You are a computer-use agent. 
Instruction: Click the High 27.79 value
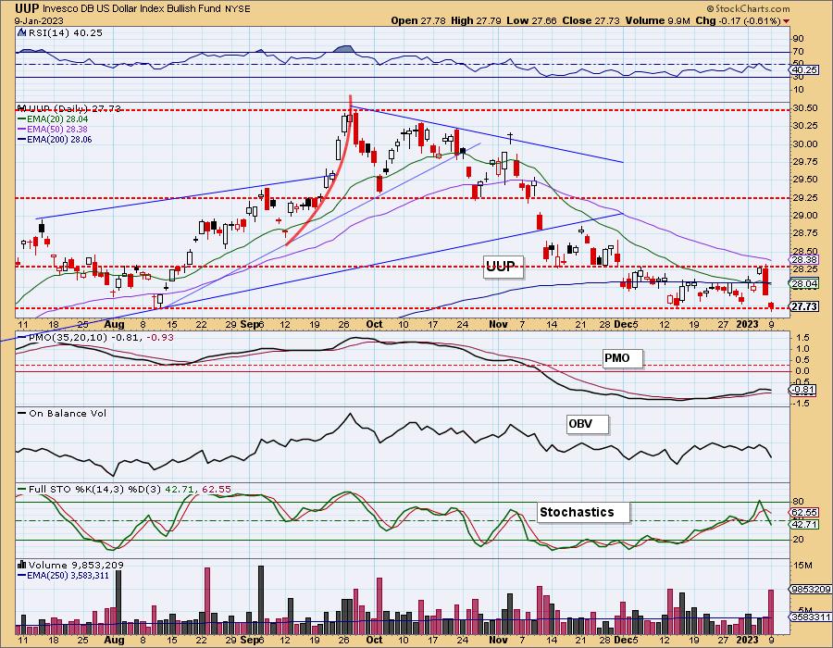click(475, 20)
